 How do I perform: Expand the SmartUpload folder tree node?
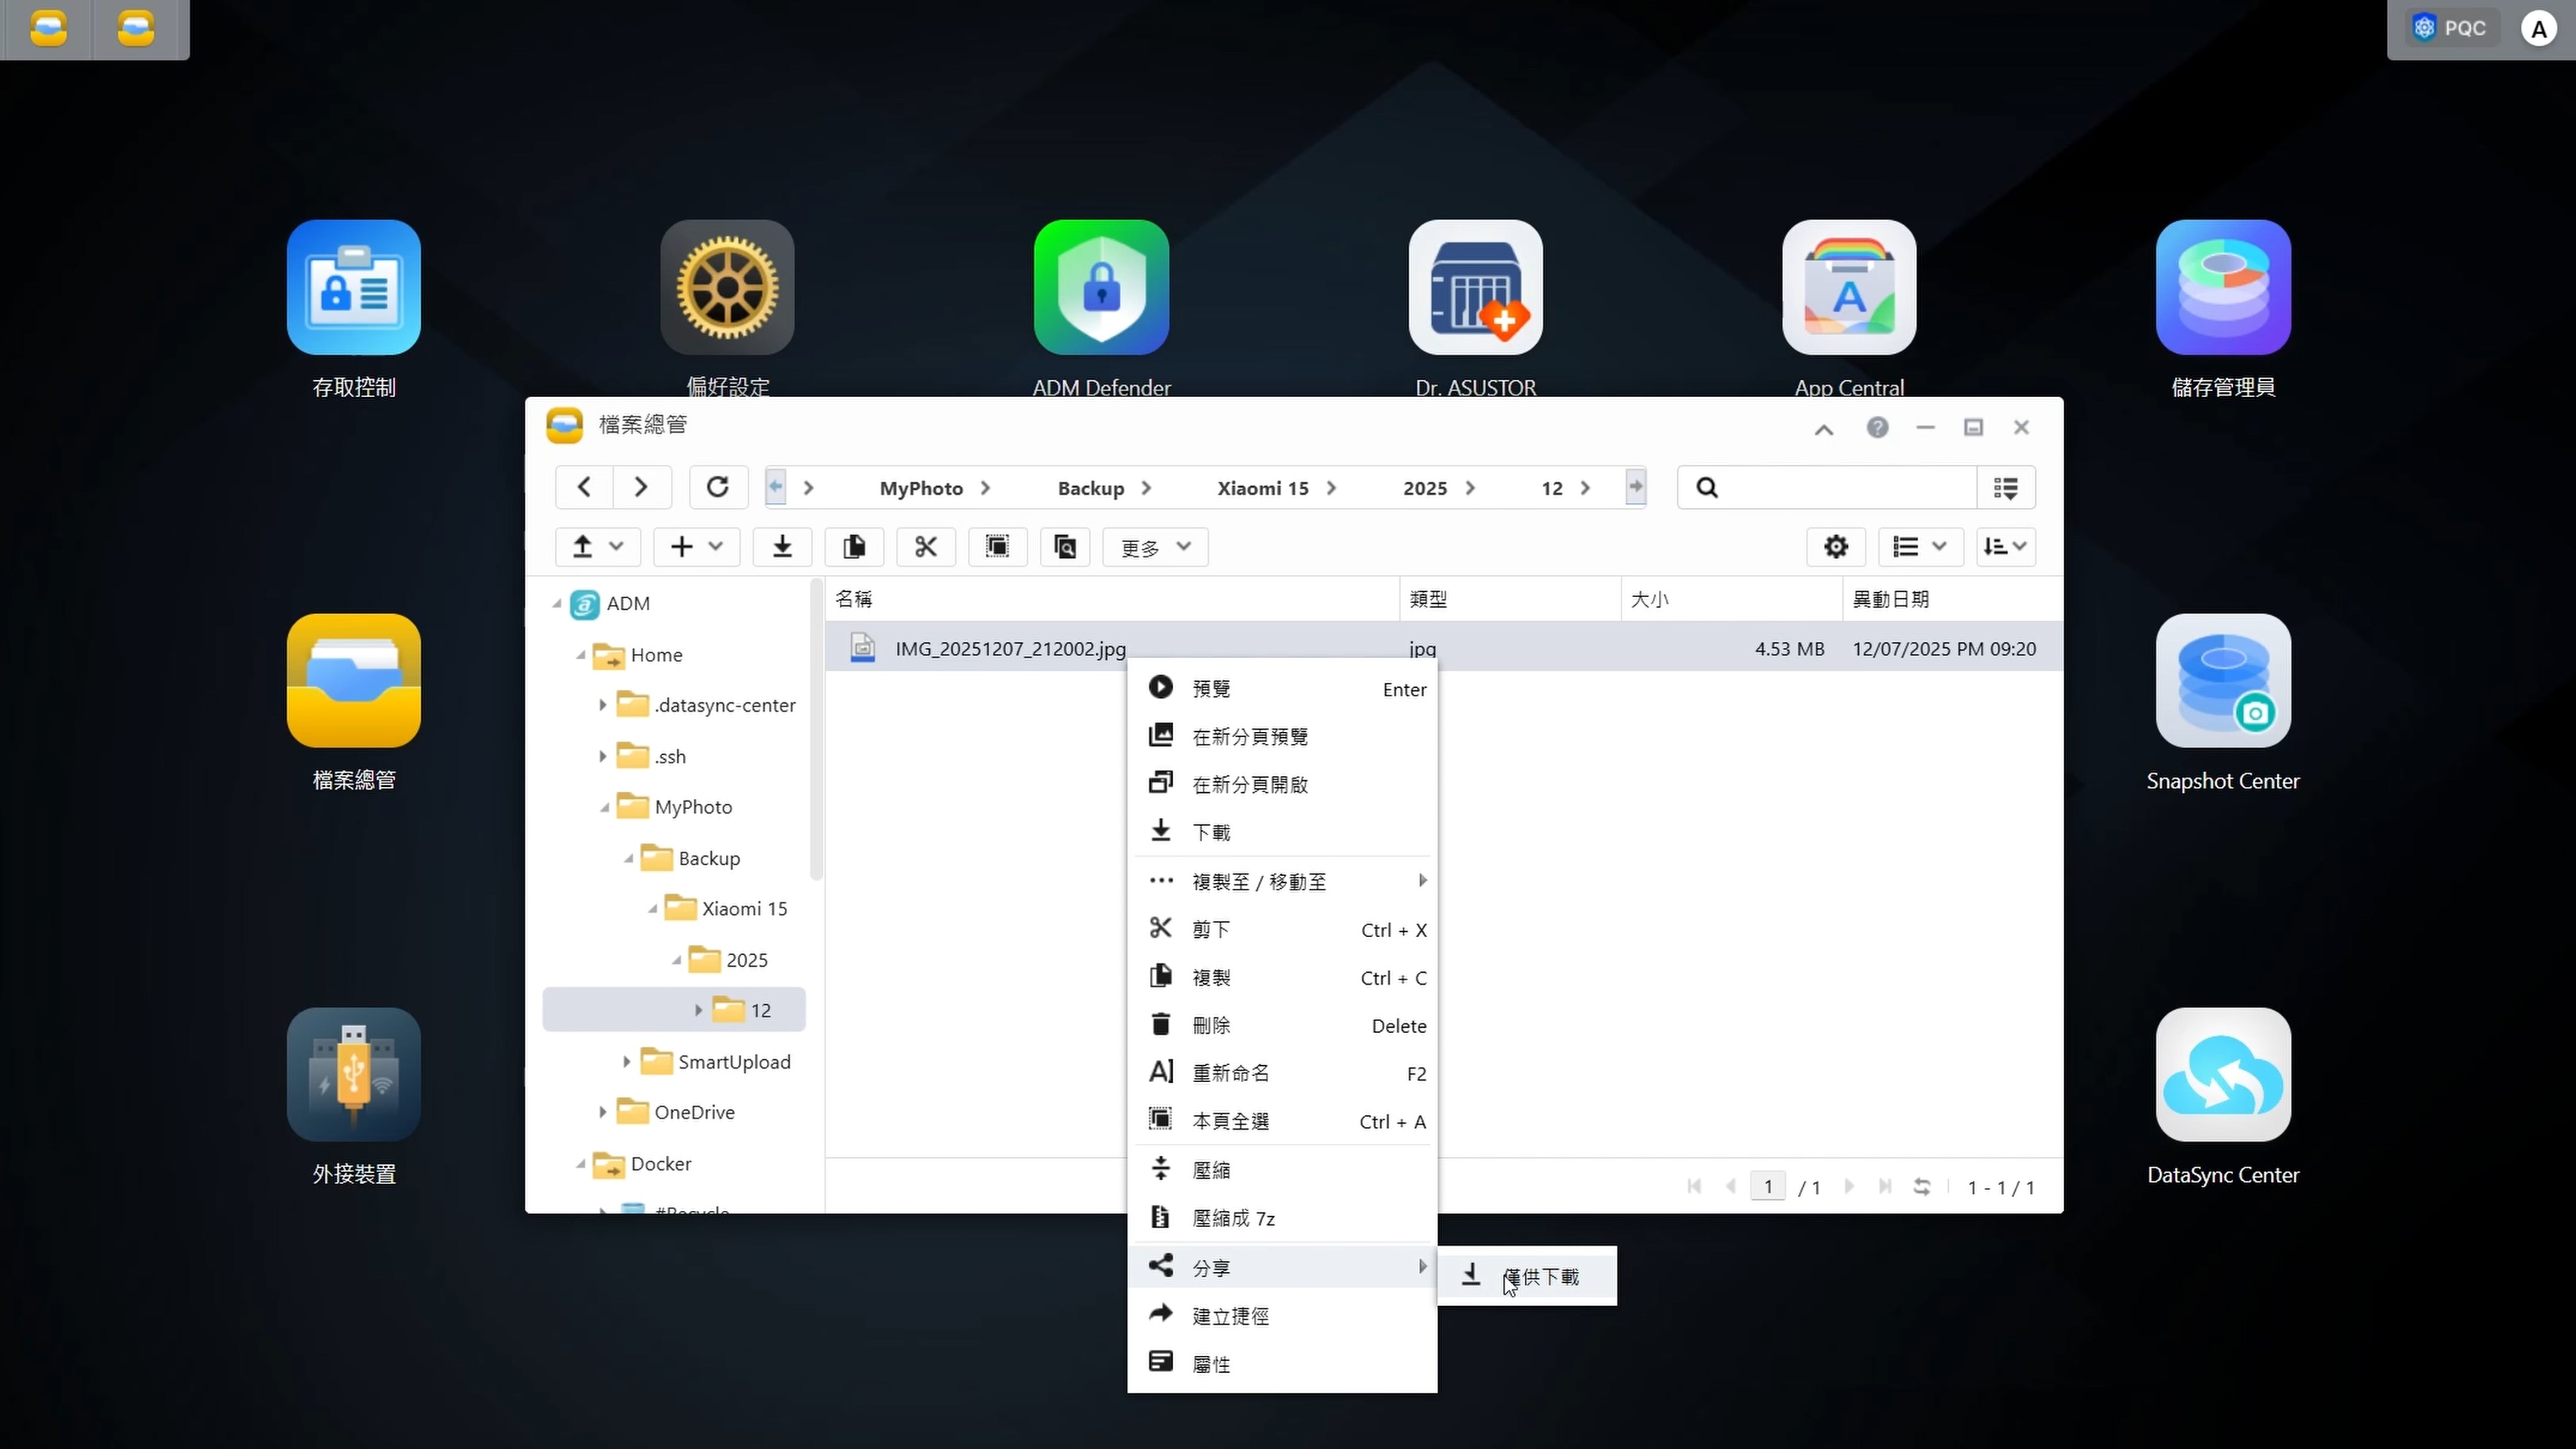[x=627, y=1061]
